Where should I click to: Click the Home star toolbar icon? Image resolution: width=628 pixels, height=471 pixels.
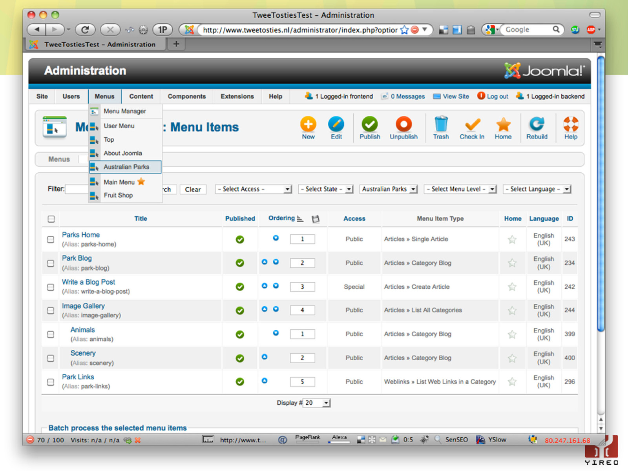pos(503,124)
